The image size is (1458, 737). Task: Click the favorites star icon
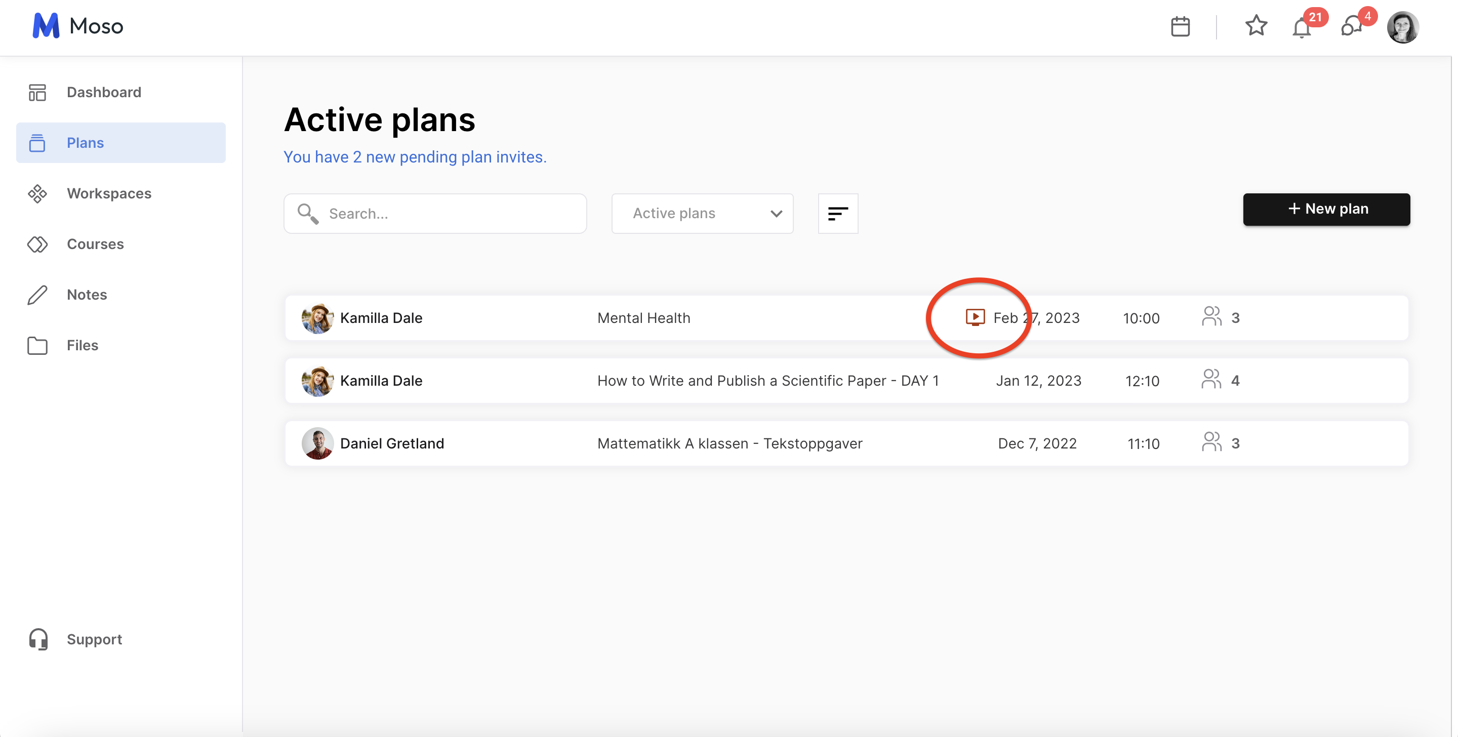tap(1256, 25)
